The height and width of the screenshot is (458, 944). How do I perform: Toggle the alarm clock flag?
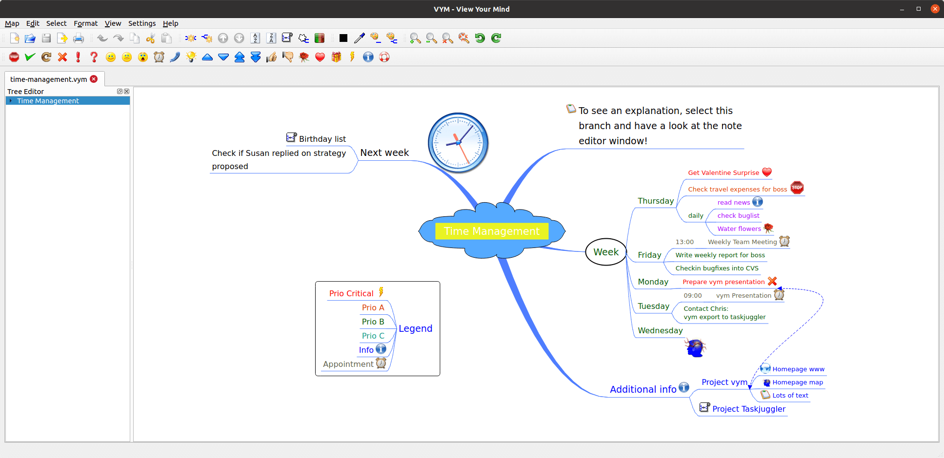click(x=159, y=57)
